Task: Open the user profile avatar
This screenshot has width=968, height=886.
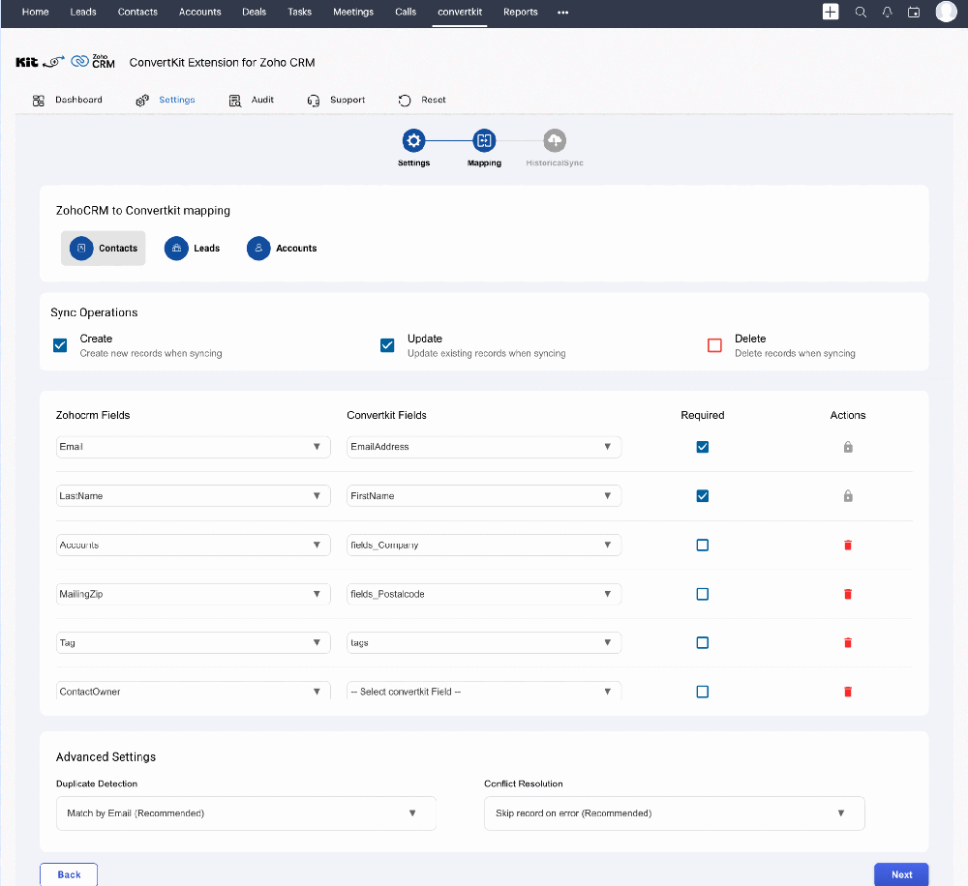Action: tap(946, 11)
